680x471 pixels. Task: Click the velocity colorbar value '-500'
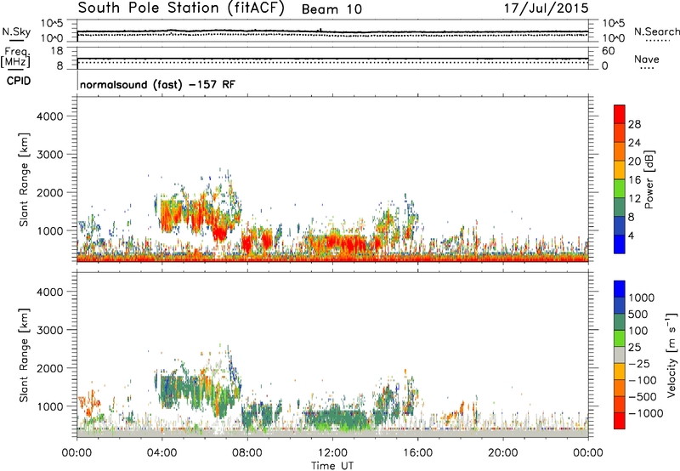[643, 397]
